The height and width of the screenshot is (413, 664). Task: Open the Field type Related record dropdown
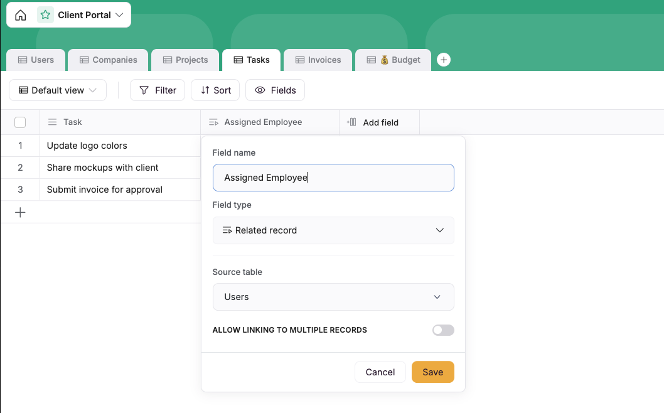[333, 230]
